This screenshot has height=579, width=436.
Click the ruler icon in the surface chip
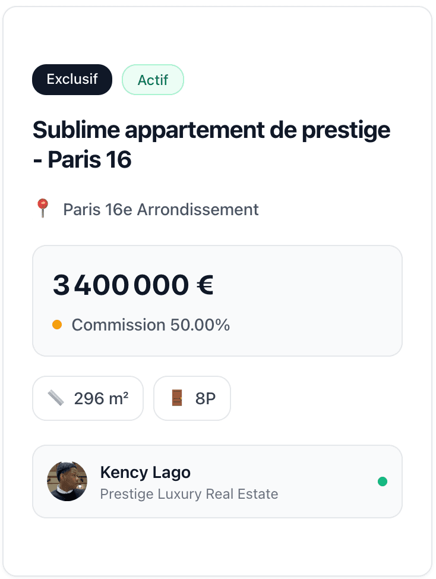(x=56, y=398)
